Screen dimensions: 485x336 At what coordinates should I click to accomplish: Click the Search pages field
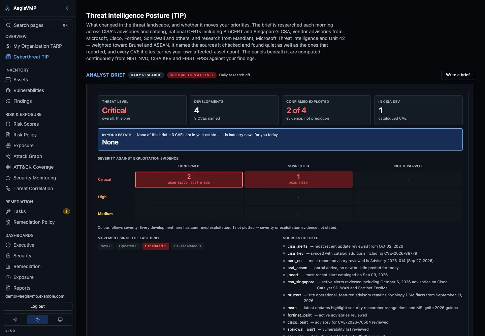(37, 25)
